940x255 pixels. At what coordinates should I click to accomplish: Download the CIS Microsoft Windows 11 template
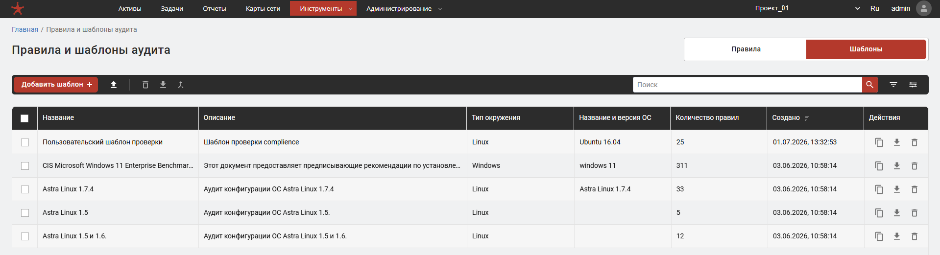pos(897,166)
